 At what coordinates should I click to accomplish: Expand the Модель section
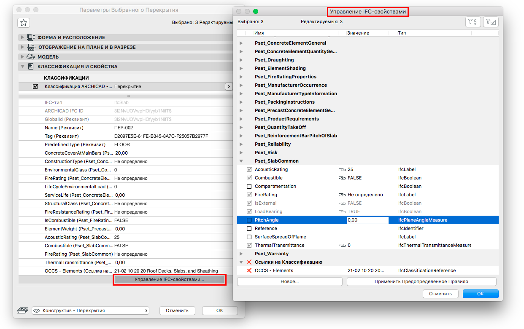[22, 56]
